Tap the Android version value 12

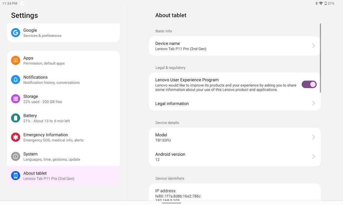(x=157, y=160)
